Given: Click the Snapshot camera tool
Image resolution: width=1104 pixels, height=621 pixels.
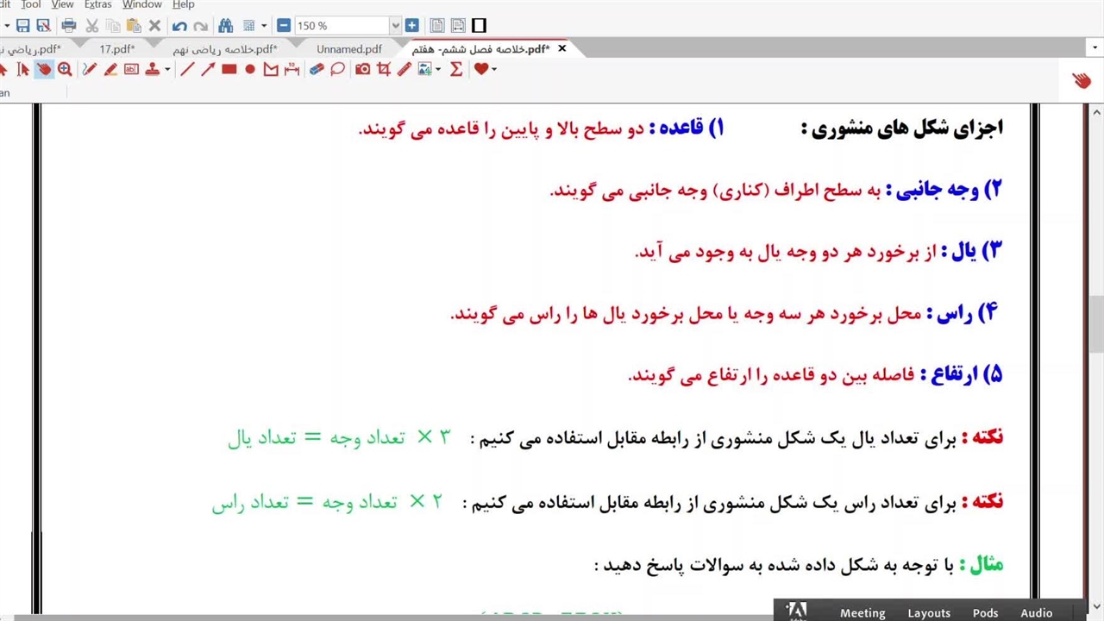Looking at the screenshot, I should 363,70.
